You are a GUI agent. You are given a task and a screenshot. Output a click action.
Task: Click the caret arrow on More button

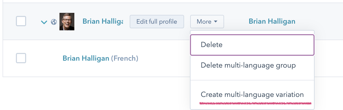click(x=216, y=22)
